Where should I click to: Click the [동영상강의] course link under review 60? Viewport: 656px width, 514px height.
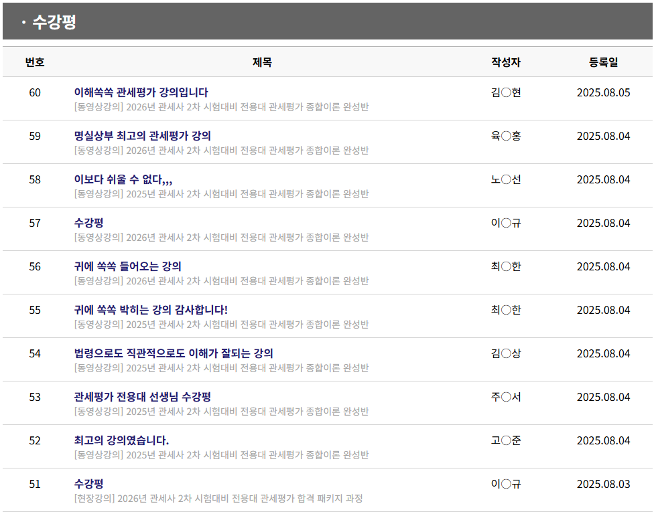(x=221, y=107)
